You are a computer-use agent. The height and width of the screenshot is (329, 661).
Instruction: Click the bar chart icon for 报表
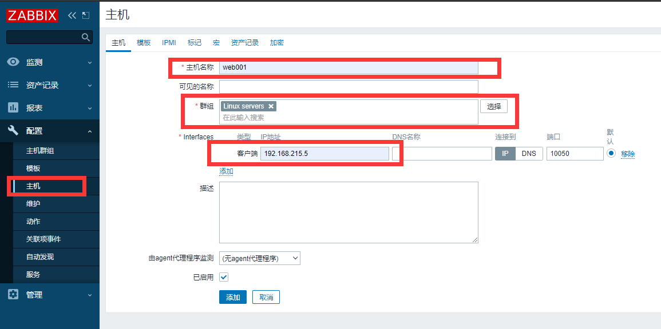point(14,108)
